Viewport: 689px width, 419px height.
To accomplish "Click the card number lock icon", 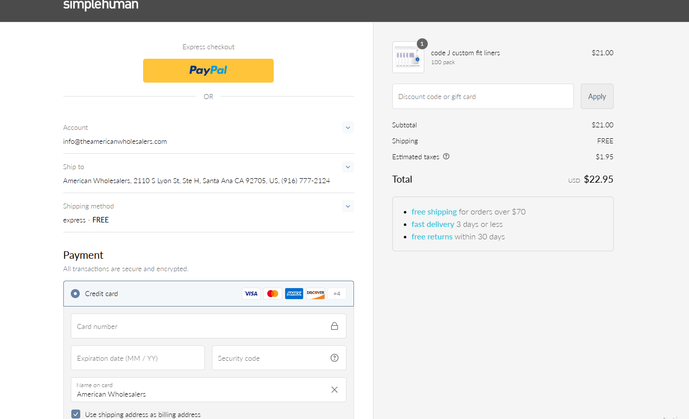I will point(335,326).
